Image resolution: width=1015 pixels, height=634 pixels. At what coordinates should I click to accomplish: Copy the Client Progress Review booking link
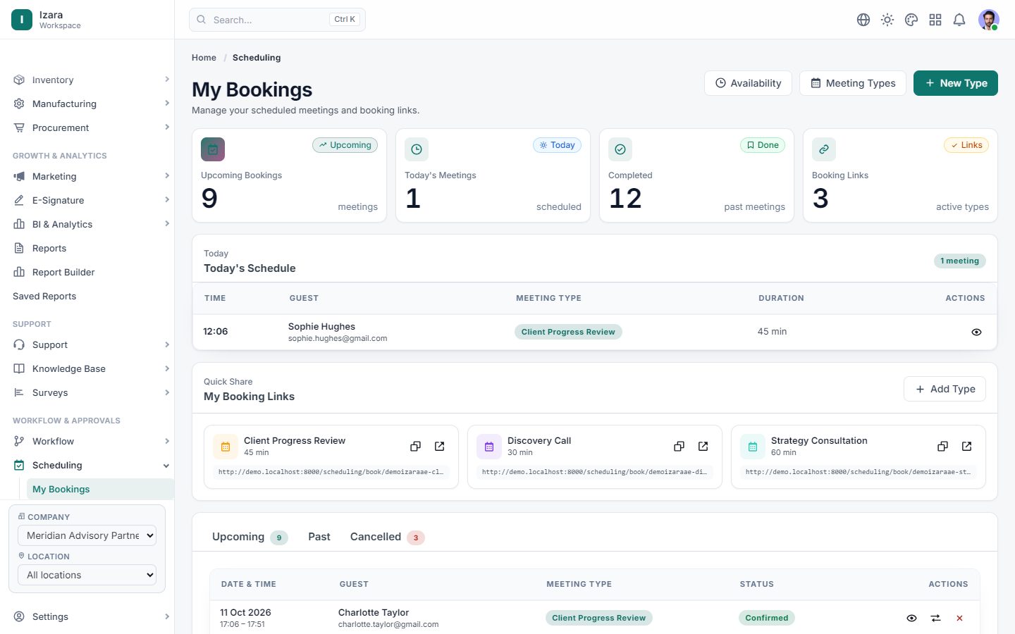(416, 446)
